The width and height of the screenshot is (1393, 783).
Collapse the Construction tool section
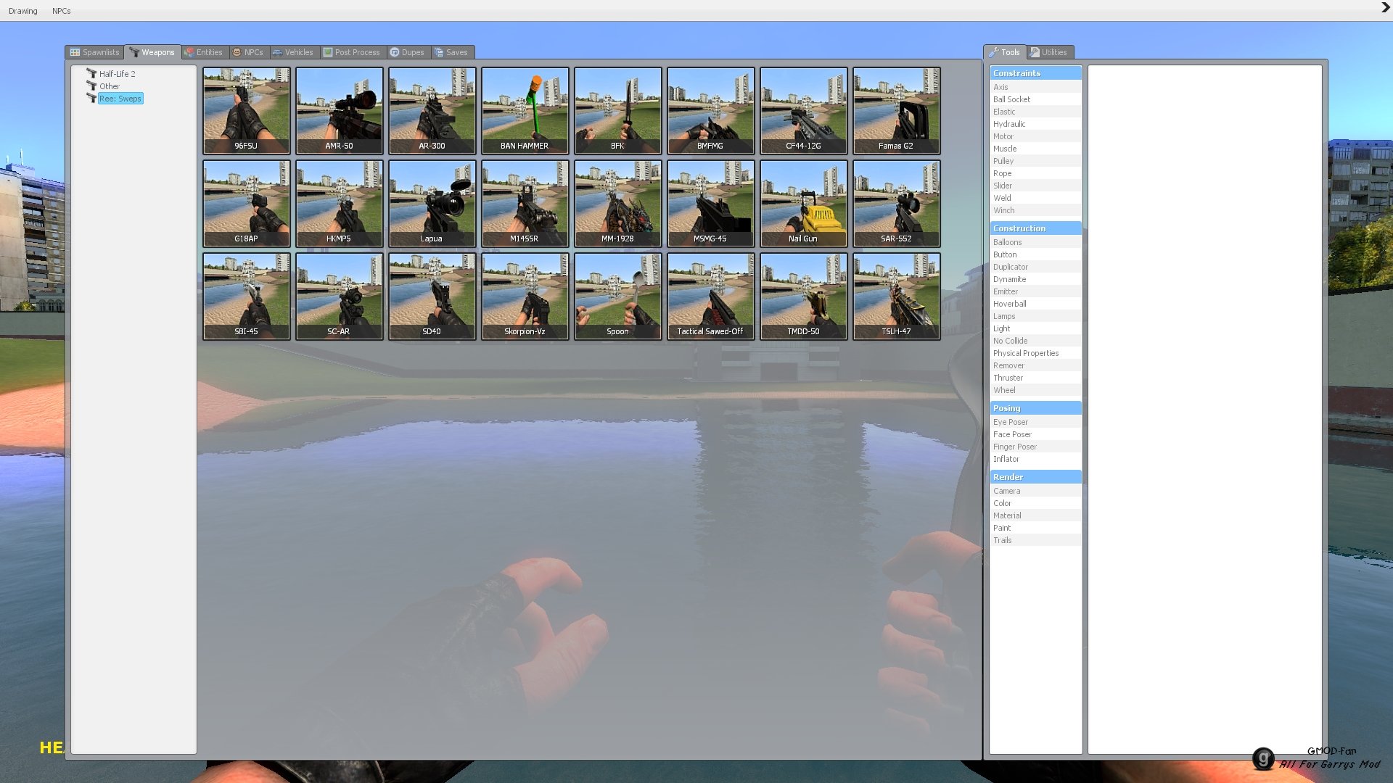click(x=1035, y=228)
